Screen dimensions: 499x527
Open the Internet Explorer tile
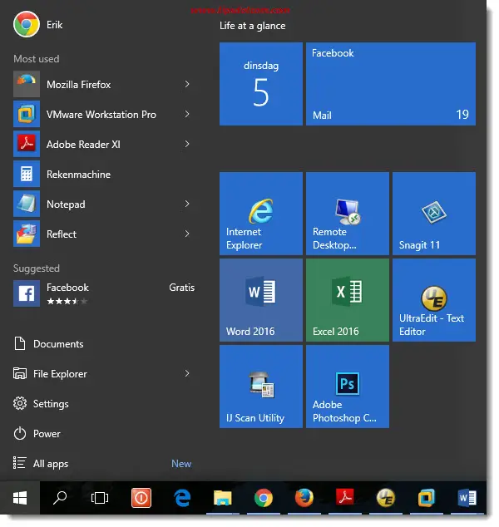(261, 214)
